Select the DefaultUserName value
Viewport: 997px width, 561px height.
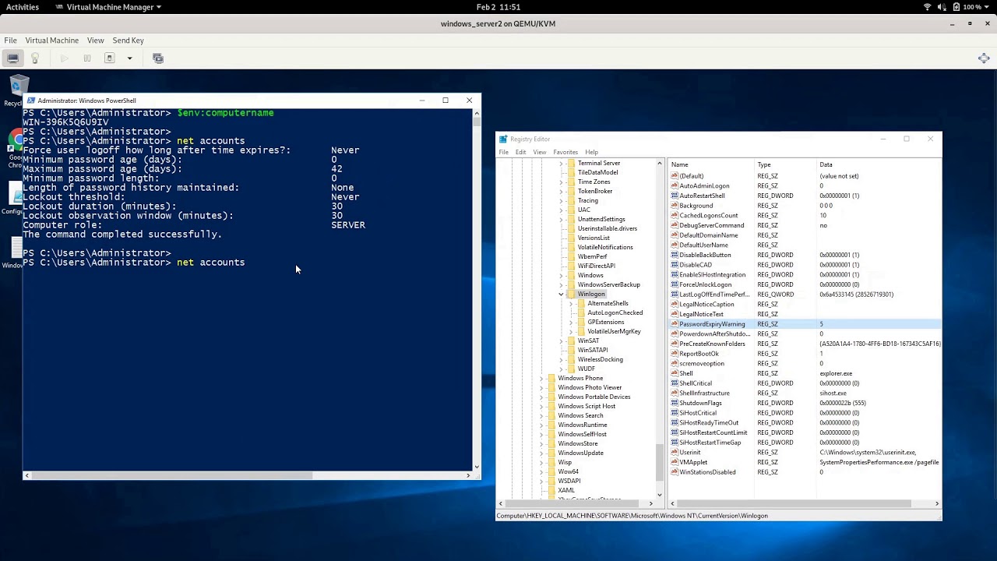703,245
